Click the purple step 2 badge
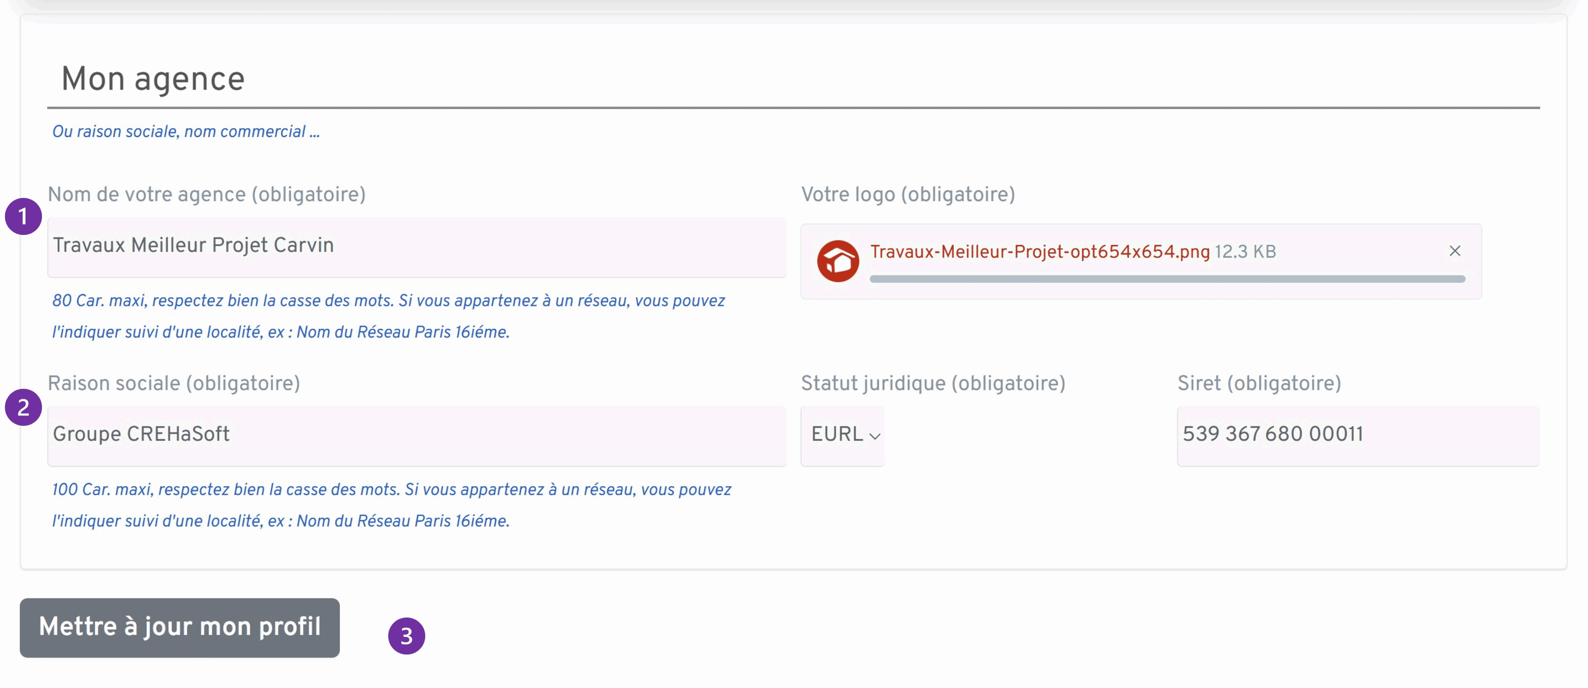 (x=23, y=407)
